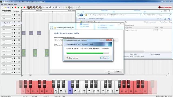173x97 pixels.
Task: Open the instrument settings icon
Action: (x=69, y=8)
